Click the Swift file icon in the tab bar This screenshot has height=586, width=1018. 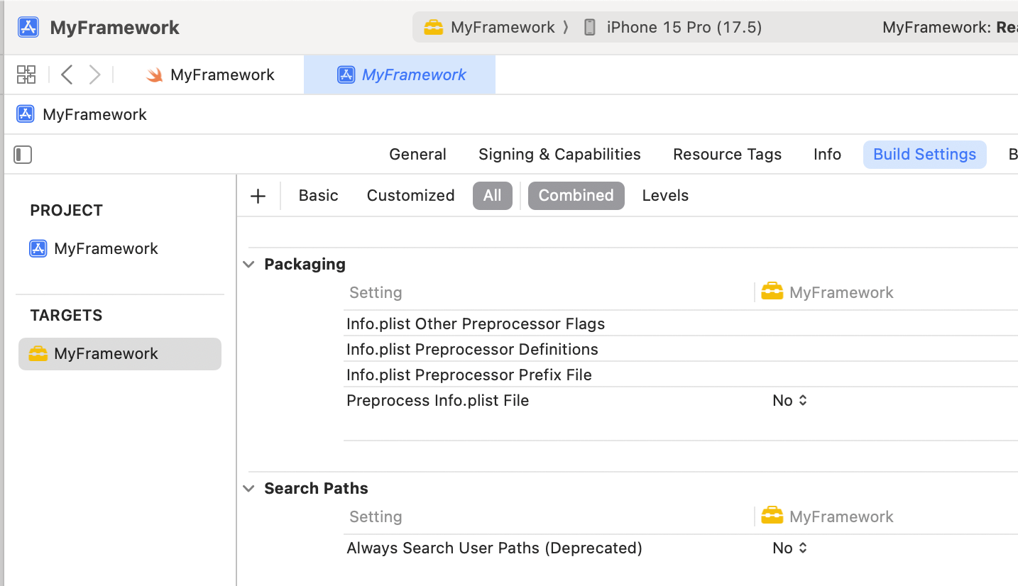tap(154, 74)
